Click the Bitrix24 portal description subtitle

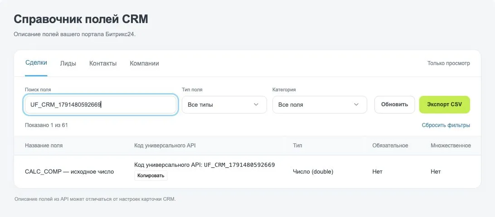74,34
